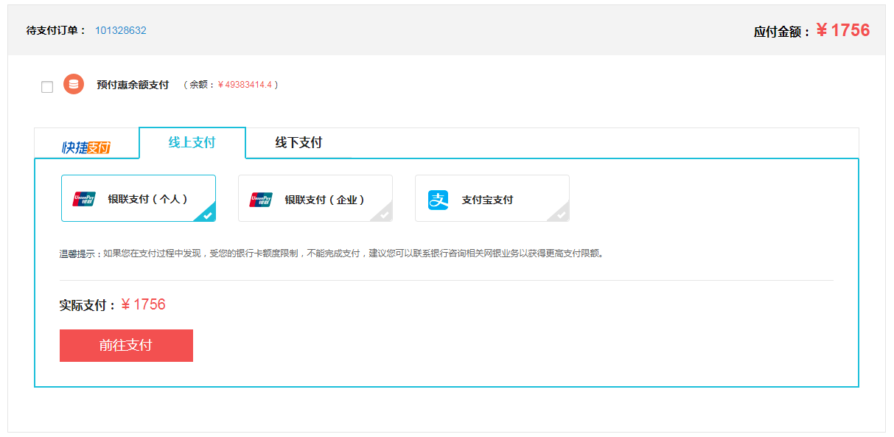Image resolution: width=894 pixels, height=437 pixels.
Task: Click the 待支付订单 label
Action: (x=56, y=31)
